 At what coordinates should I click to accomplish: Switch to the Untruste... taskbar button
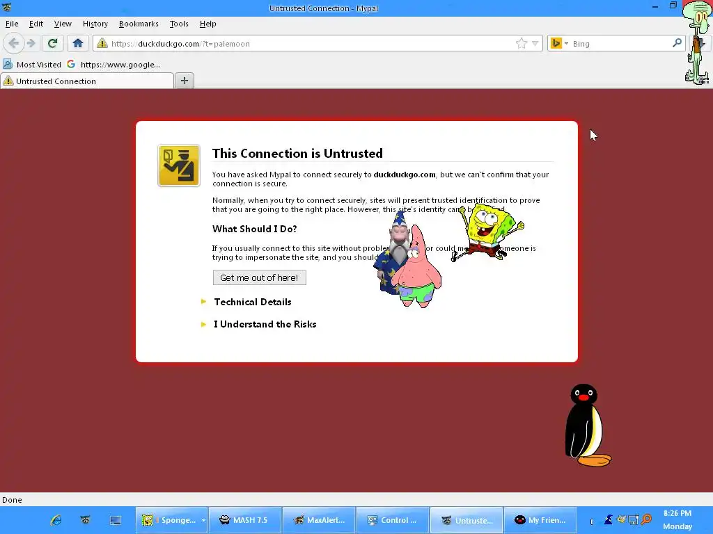click(x=467, y=520)
